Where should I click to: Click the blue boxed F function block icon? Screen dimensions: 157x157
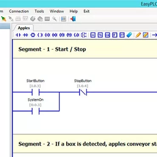[x=115, y=35]
